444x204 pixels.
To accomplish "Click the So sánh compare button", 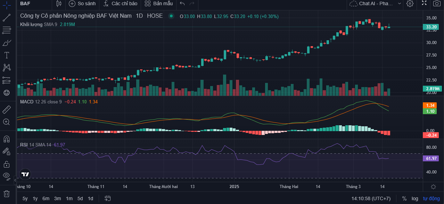I will click(x=82, y=3).
